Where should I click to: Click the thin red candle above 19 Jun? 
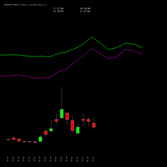point(35,142)
